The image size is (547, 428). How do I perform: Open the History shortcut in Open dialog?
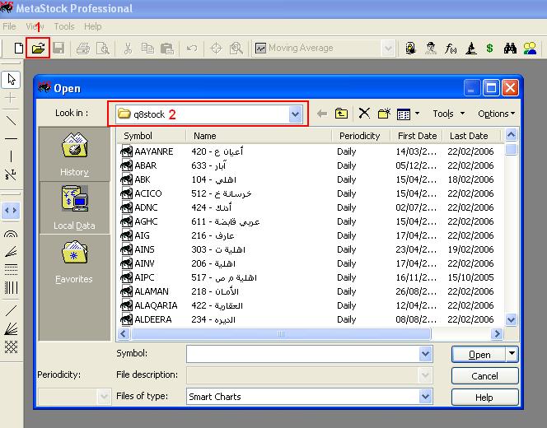point(74,155)
